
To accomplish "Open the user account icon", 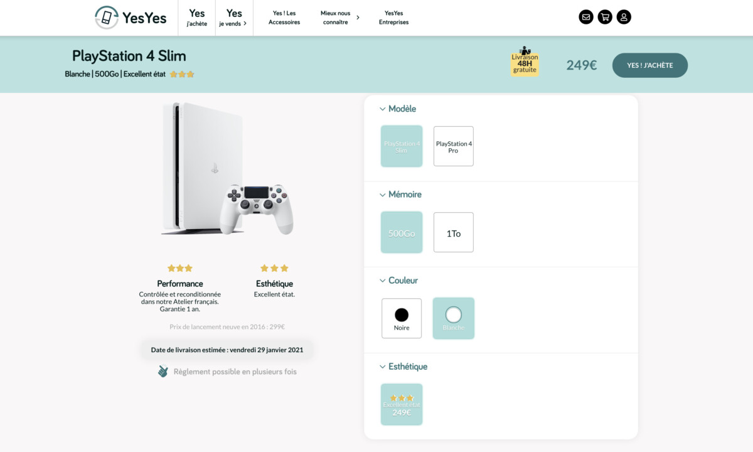I will coord(624,18).
